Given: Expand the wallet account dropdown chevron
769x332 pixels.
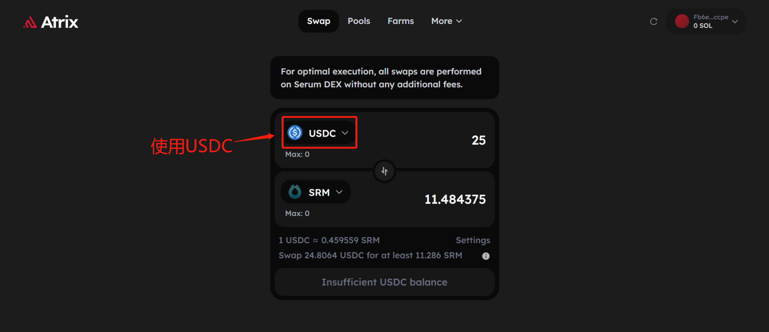Looking at the screenshot, I should pyautogui.click(x=735, y=21).
